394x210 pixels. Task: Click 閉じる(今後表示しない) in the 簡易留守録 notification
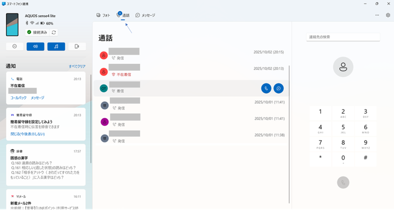tap(27, 134)
